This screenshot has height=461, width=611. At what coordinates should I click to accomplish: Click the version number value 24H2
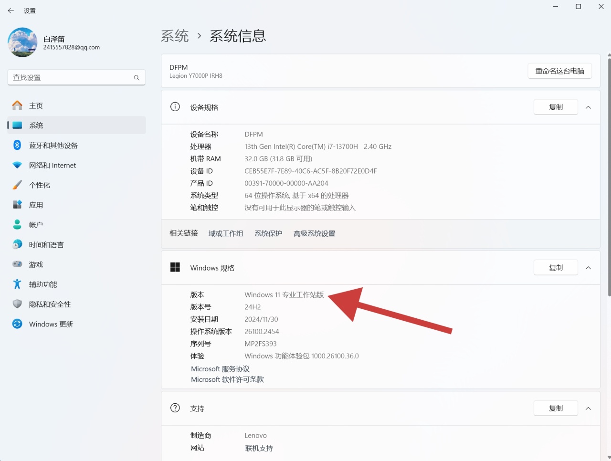[253, 307]
